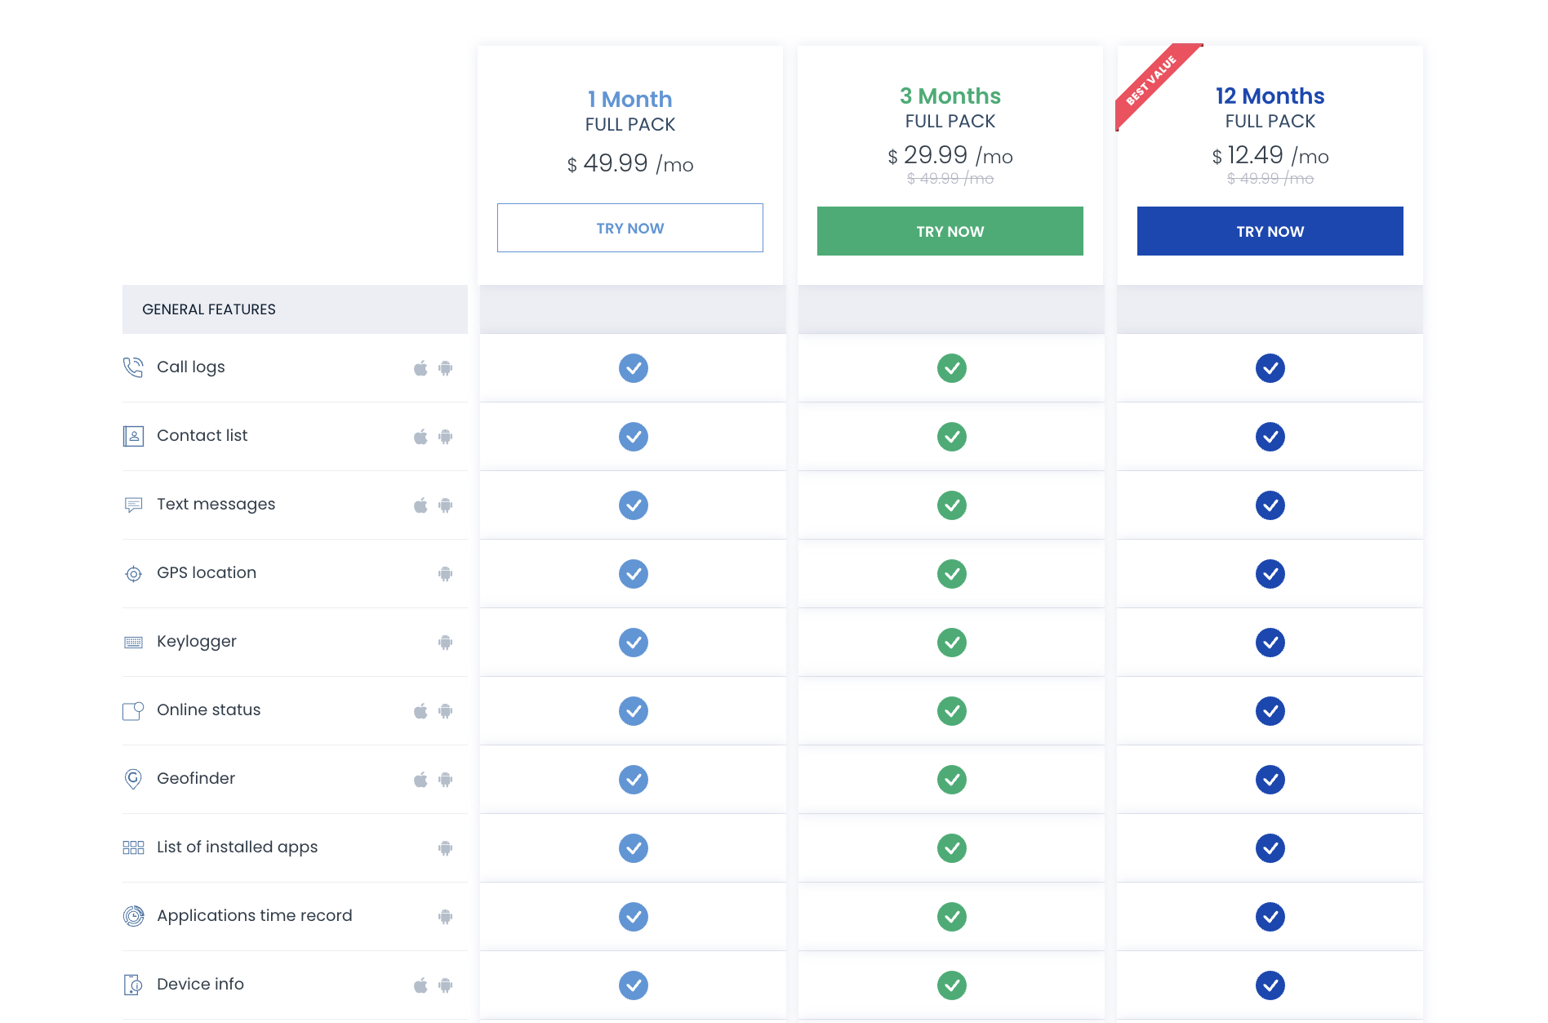Click the 3 Months plan title
Screen dimensions: 1548x1023
[950, 96]
